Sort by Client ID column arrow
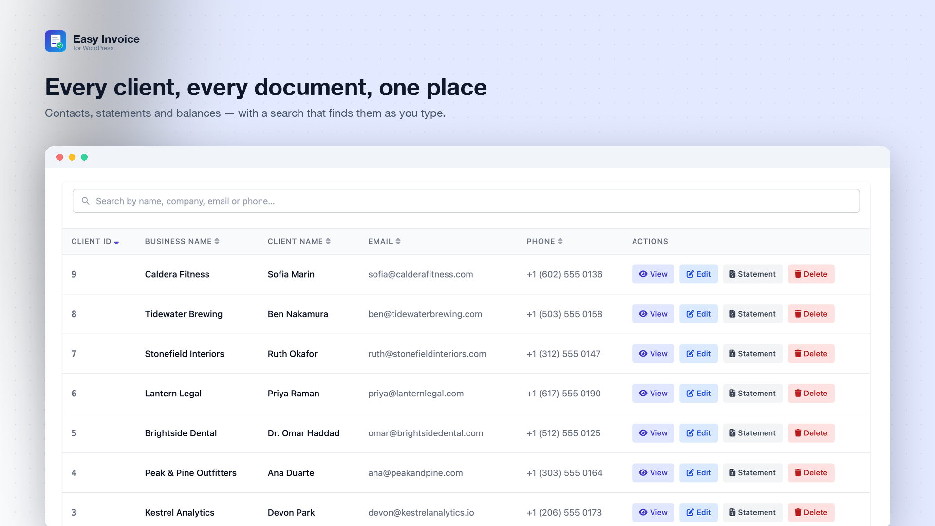This screenshot has height=526, width=935. (116, 242)
